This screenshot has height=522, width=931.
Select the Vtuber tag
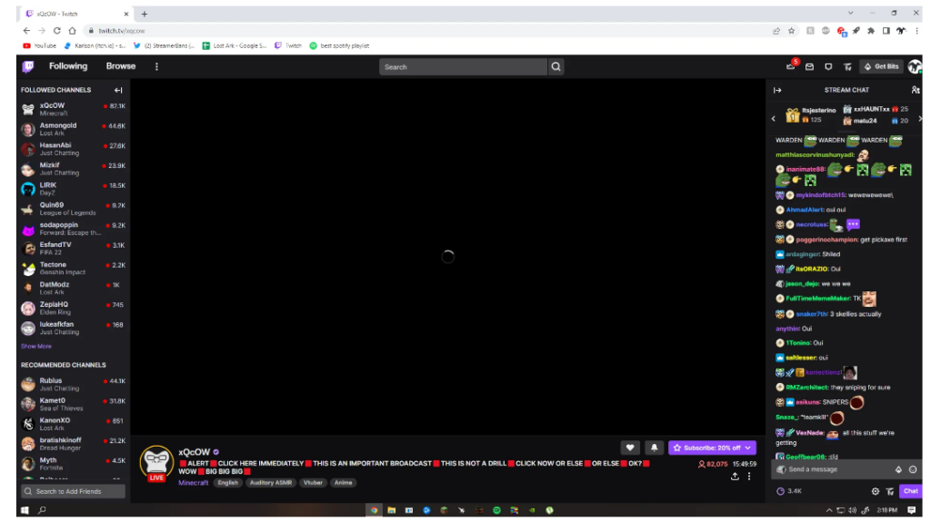(x=313, y=483)
